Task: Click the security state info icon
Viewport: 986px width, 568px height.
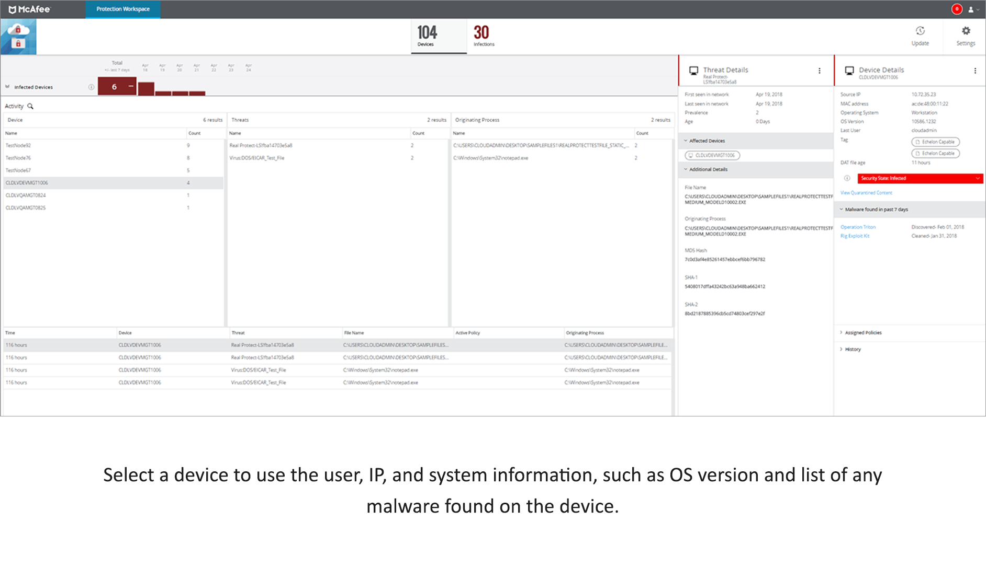Action: [847, 178]
